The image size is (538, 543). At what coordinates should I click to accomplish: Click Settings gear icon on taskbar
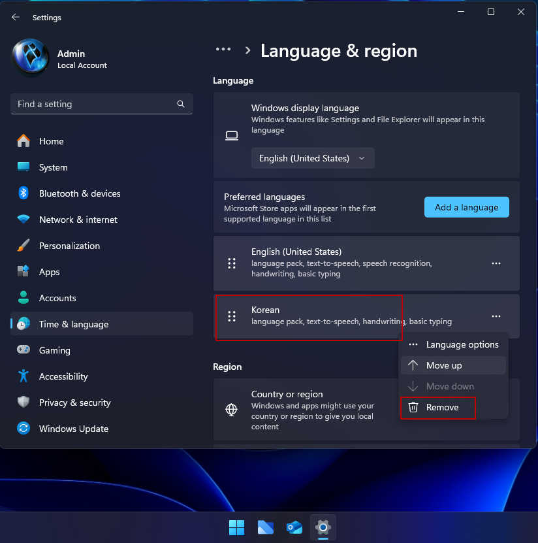pos(323,527)
